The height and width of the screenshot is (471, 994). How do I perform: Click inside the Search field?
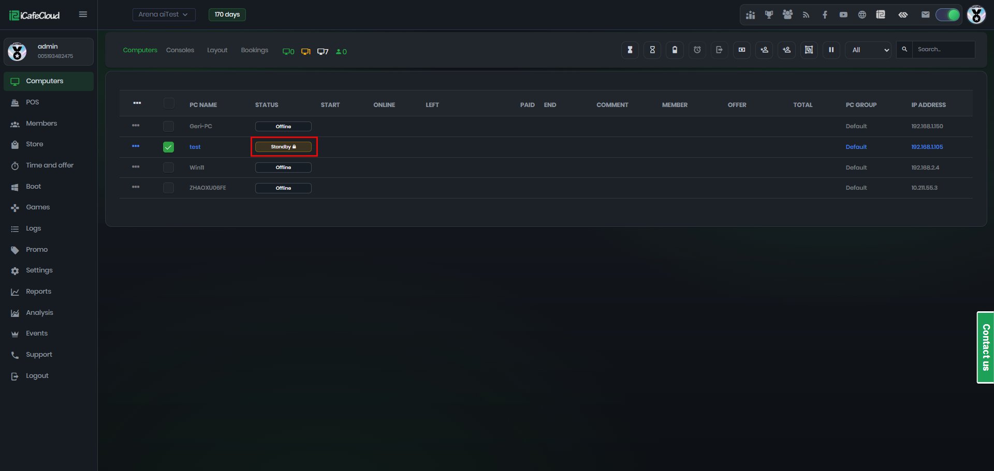(943, 50)
